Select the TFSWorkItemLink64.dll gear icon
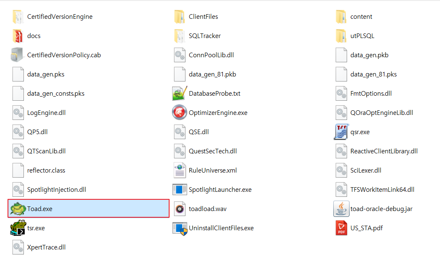Viewport: 440px width, 262px height. pos(341,189)
